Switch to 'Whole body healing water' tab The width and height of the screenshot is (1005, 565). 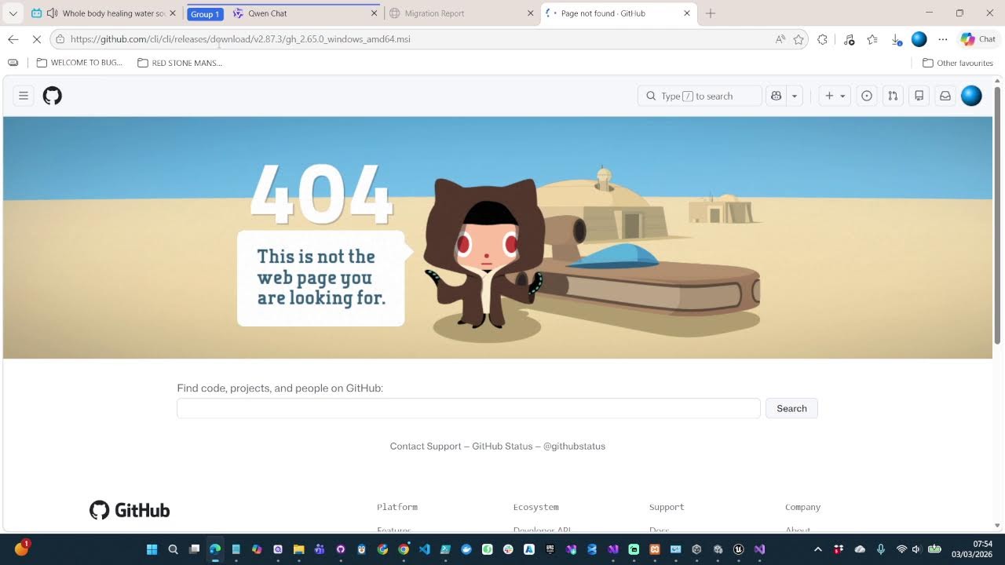pyautogui.click(x=104, y=13)
